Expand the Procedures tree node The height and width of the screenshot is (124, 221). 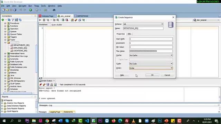coord(5,23)
